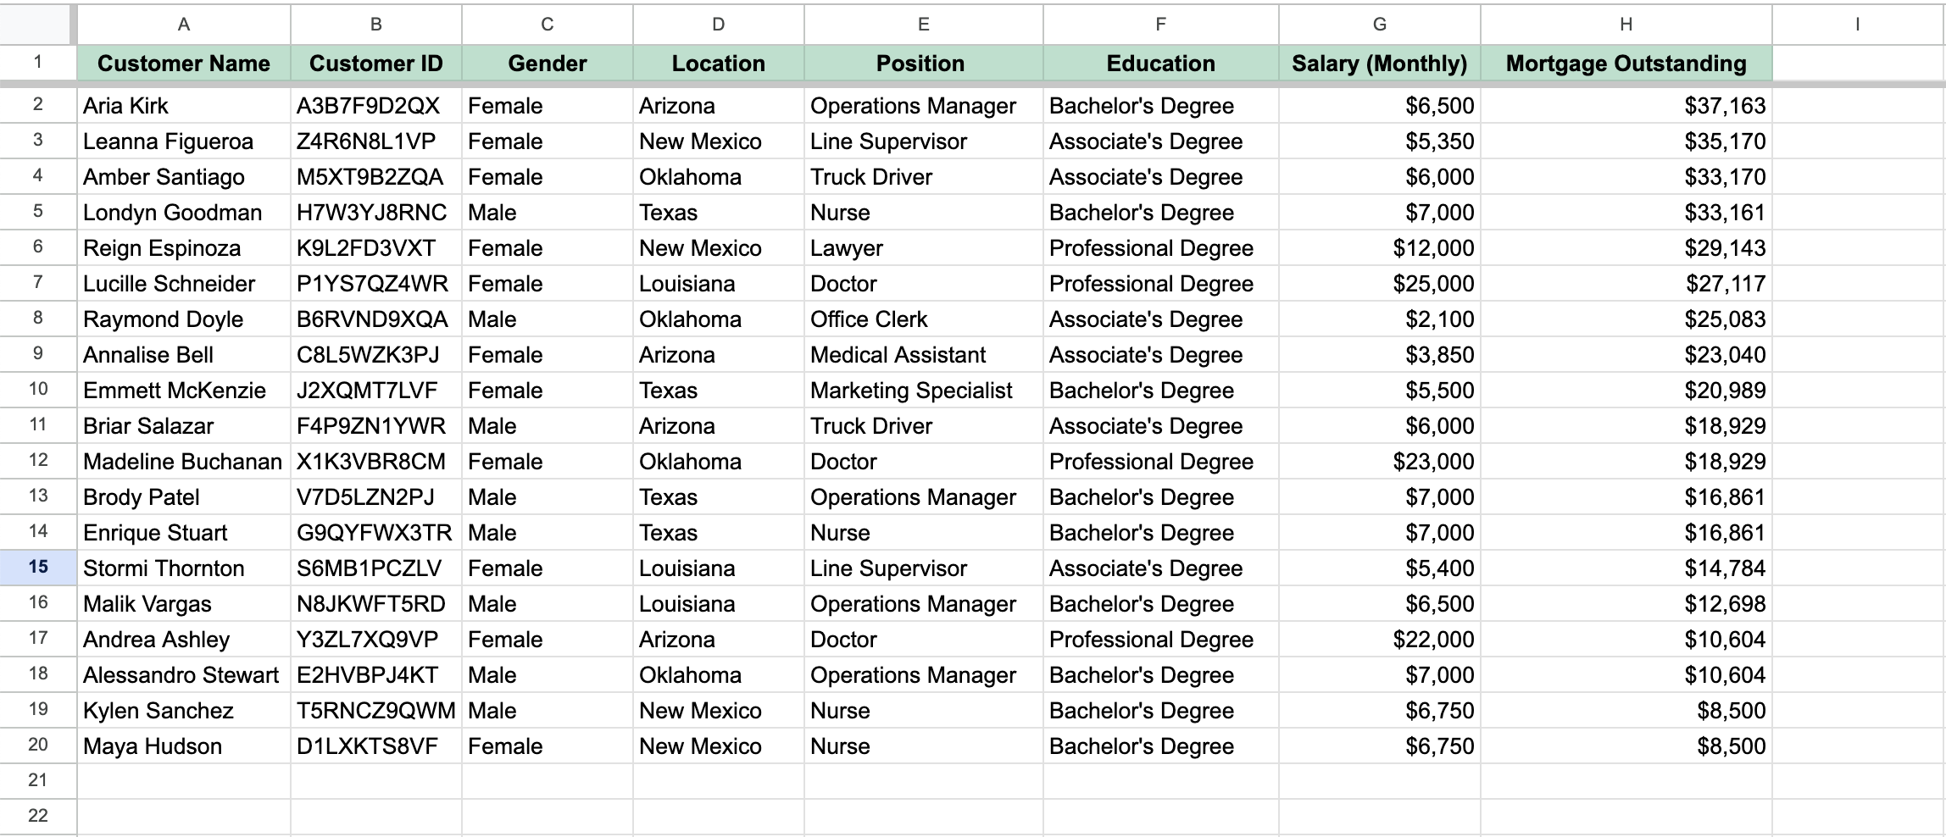The image size is (1946, 837).
Task: Click the Mortgage Outstanding header cell
Action: [x=1626, y=64]
